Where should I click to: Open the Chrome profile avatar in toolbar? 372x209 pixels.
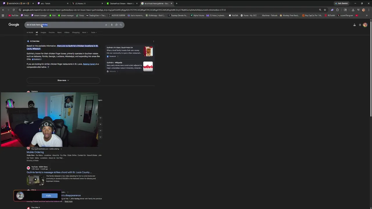point(363,10)
